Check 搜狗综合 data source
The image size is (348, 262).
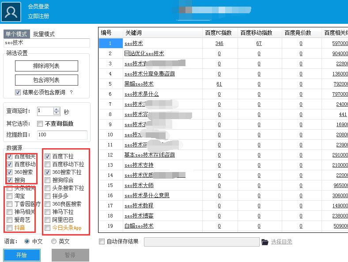(47, 180)
